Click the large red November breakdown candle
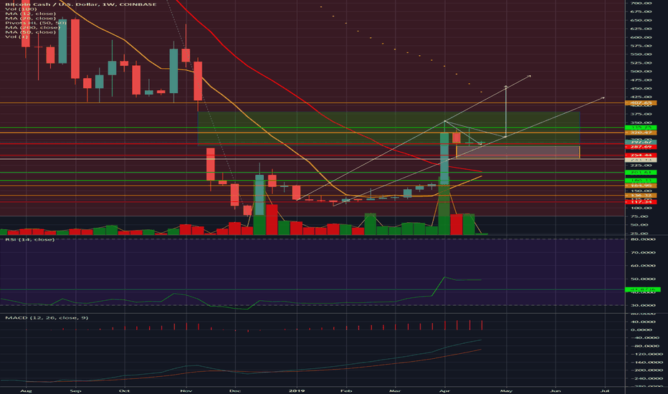The height and width of the screenshot is (394, 668). 198,81
